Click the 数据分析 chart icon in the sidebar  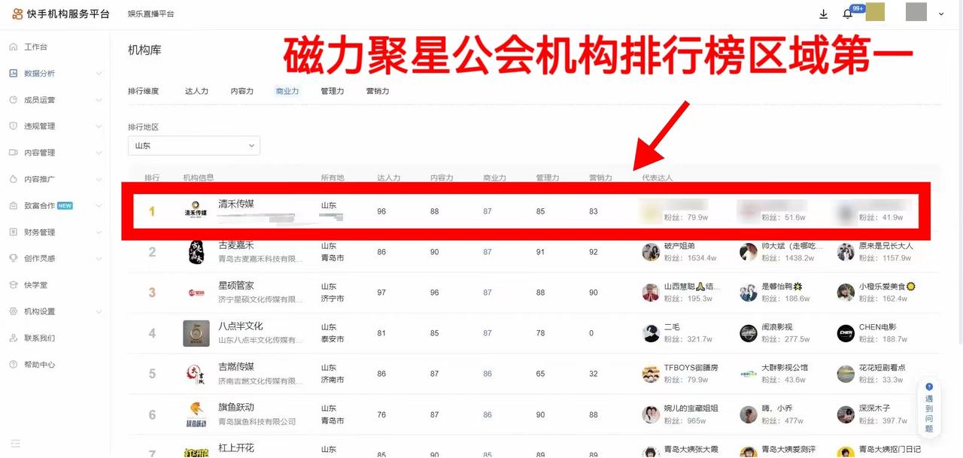coord(14,73)
